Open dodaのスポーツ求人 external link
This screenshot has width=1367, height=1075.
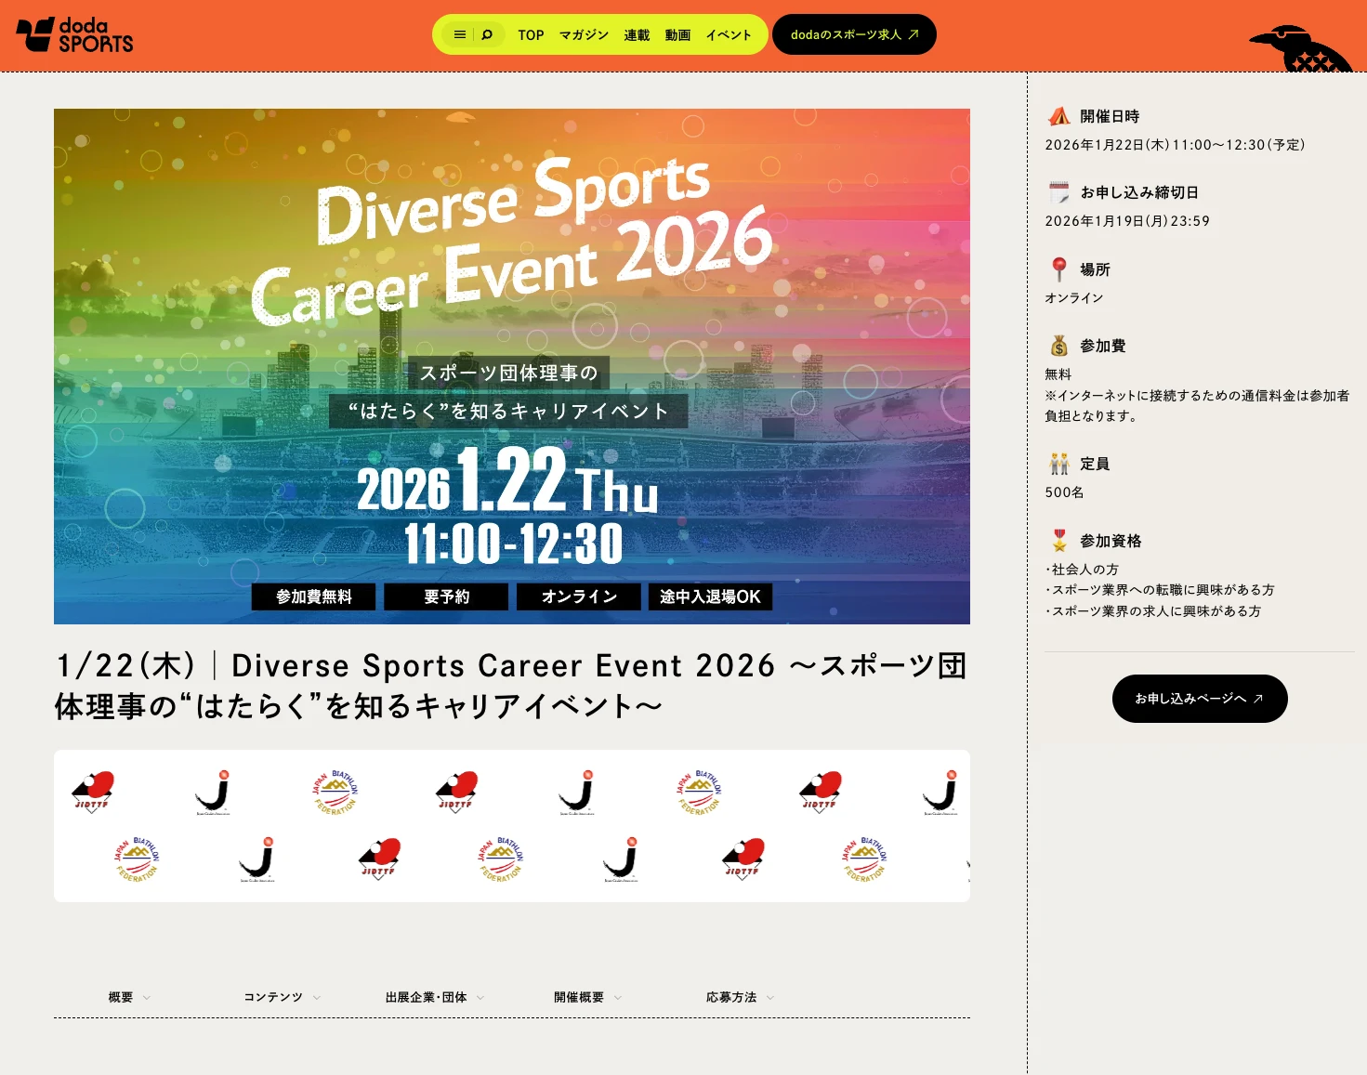[854, 35]
